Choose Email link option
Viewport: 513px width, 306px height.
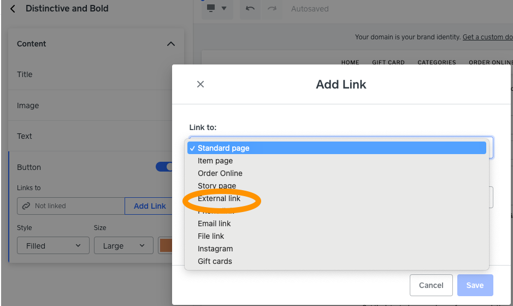pyautogui.click(x=214, y=223)
